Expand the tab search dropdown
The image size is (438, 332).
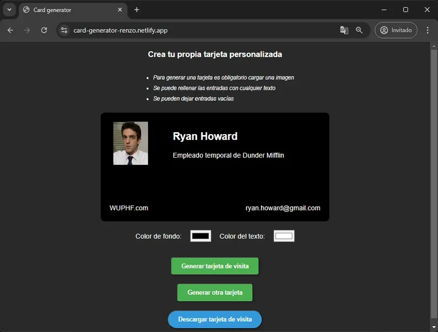(x=9, y=10)
